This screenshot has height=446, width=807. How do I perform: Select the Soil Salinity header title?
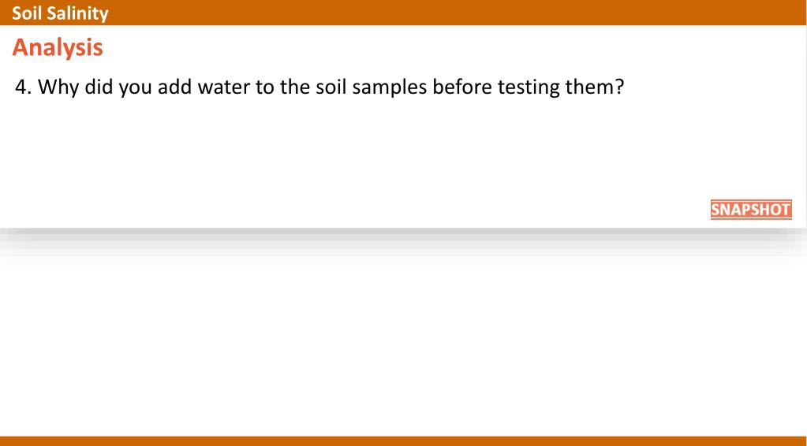pyautogui.click(x=60, y=13)
